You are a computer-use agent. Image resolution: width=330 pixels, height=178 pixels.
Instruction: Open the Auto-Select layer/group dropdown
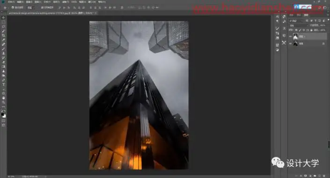pos(31,7)
